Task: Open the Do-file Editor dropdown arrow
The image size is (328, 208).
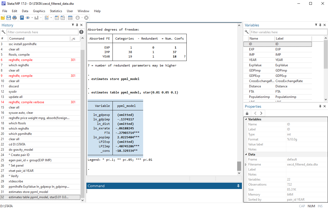Action: click(51, 18)
